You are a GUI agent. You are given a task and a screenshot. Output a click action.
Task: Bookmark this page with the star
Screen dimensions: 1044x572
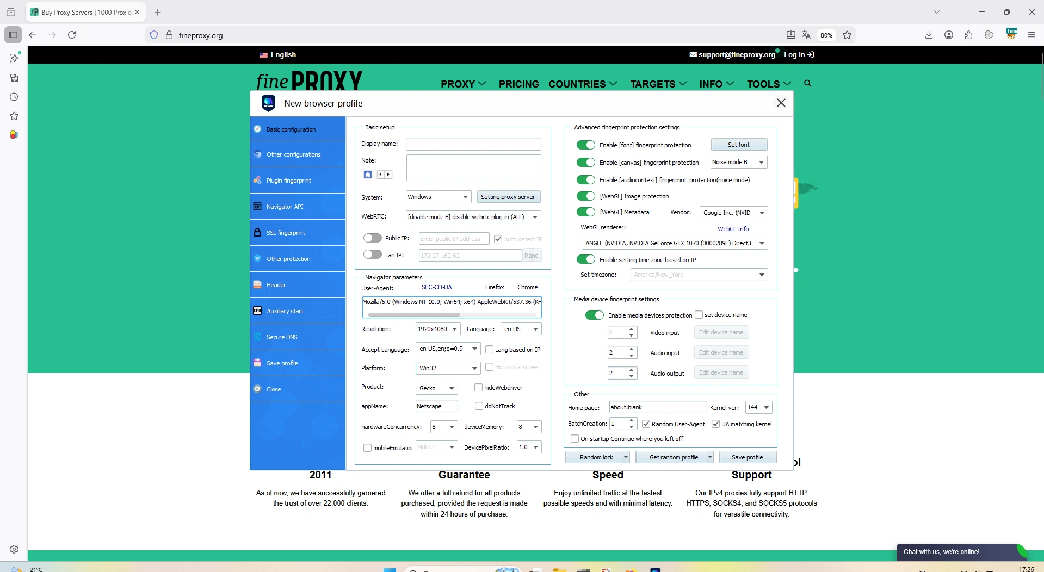(x=847, y=35)
